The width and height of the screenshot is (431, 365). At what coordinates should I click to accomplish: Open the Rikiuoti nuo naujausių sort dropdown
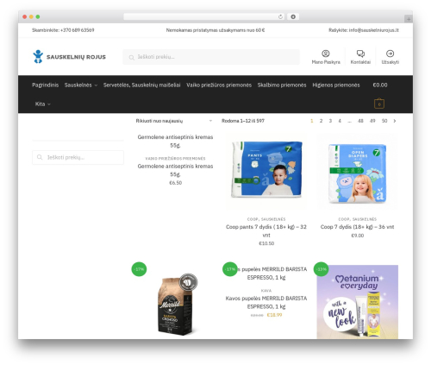(174, 121)
